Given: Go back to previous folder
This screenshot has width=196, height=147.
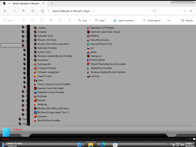Looking at the screenshot, I should point(5,11).
